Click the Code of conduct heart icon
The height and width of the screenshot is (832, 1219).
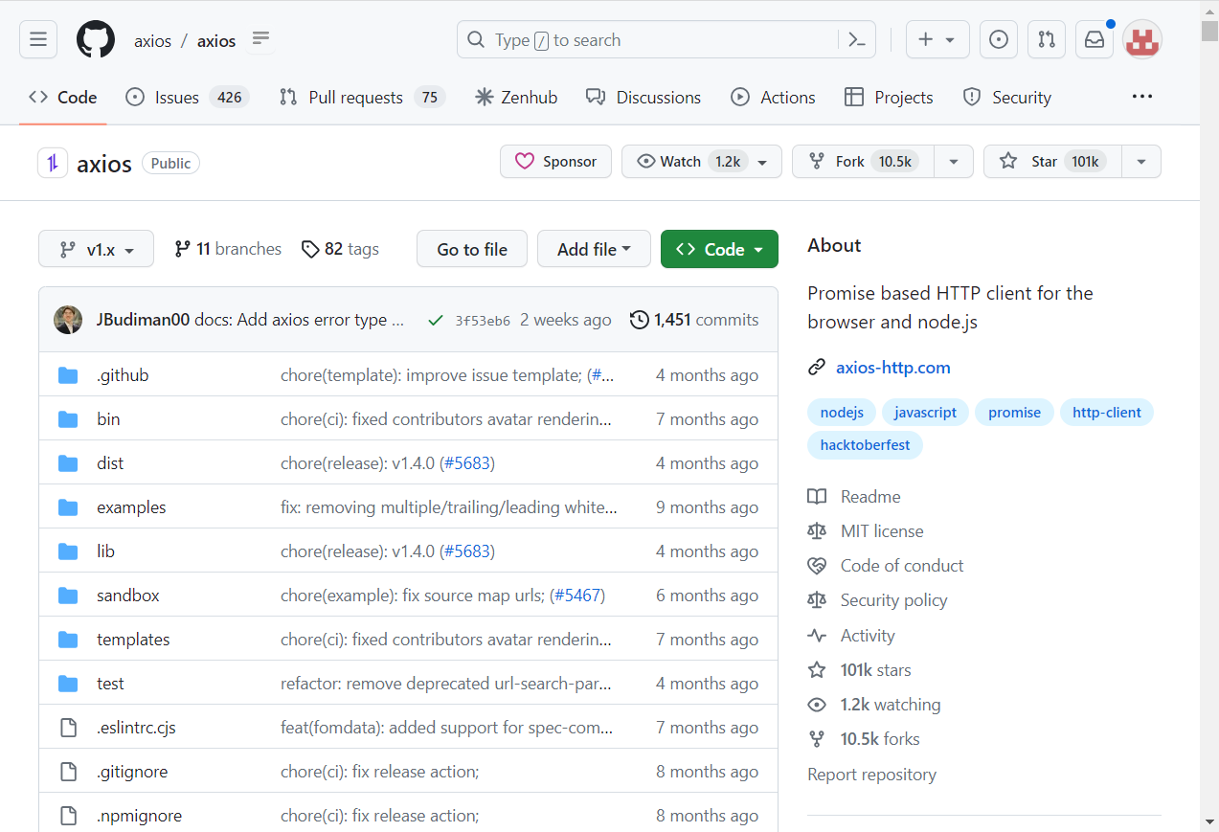817,566
